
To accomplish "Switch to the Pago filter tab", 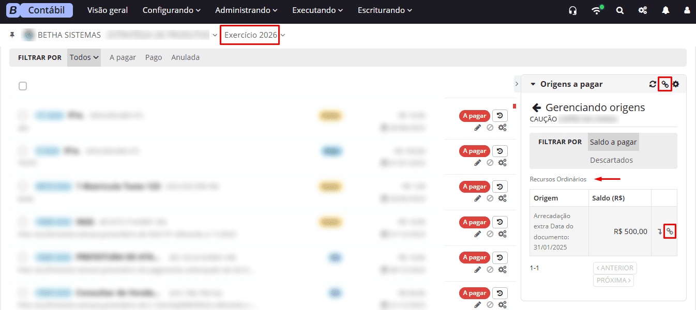I will [153, 57].
